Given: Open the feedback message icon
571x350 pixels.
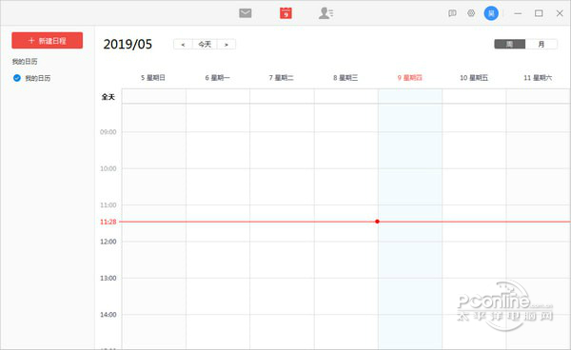Looking at the screenshot, I should [x=452, y=13].
